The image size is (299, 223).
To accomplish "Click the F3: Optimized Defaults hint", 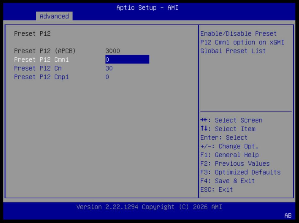I will (x=240, y=172).
